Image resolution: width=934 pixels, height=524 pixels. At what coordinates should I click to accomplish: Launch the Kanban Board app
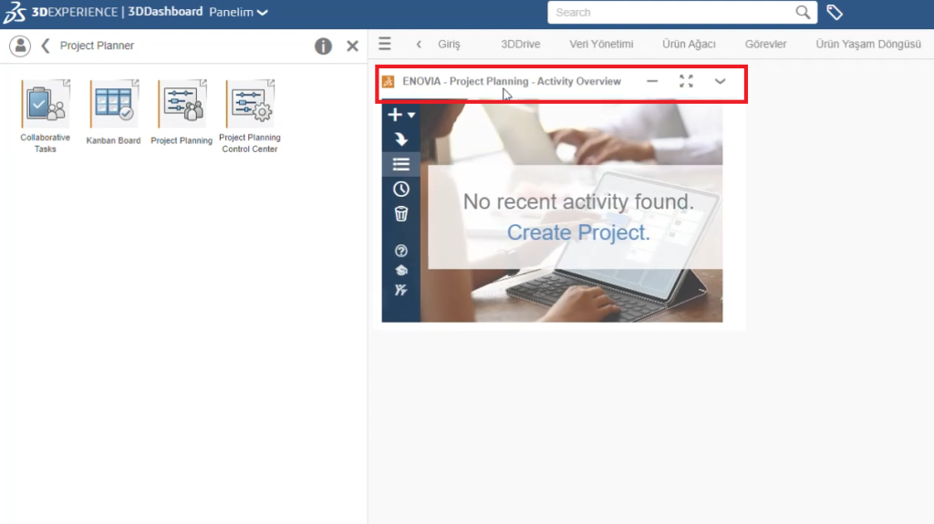(113, 105)
